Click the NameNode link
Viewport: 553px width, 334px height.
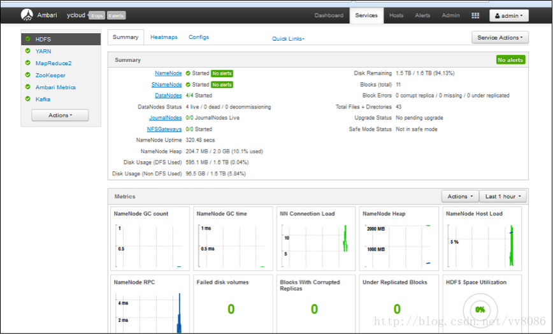168,73
